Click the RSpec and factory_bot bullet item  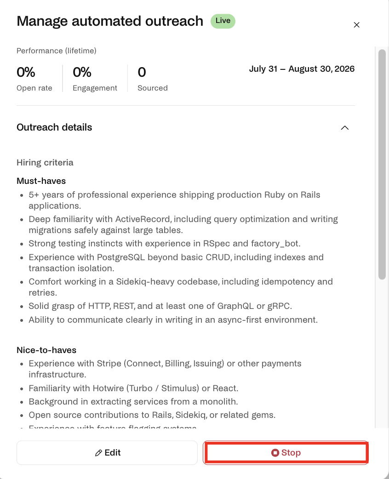point(165,244)
